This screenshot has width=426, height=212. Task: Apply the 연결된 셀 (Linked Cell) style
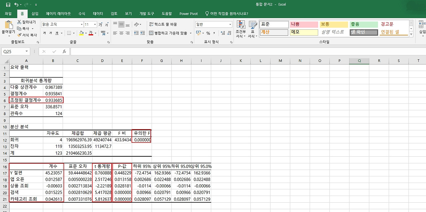click(x=393, y=32)
